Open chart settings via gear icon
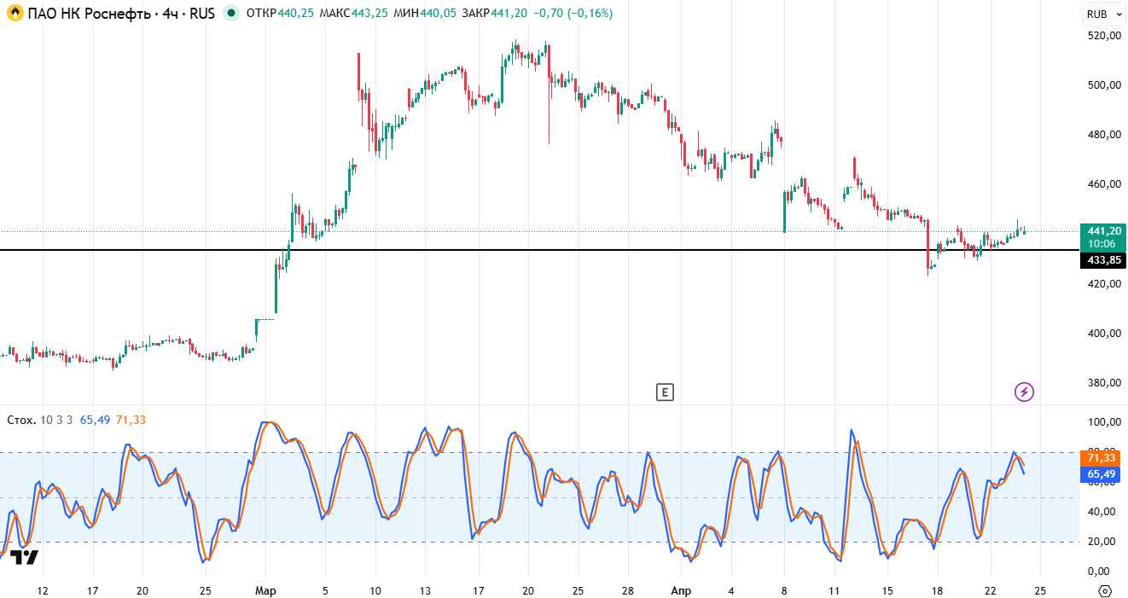Viewport: 1128px width, 598px height. [1105, 590]
